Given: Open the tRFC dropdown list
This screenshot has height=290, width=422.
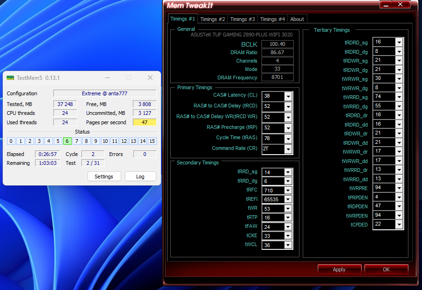Looking at the screenshot, I should coord(288,191).
